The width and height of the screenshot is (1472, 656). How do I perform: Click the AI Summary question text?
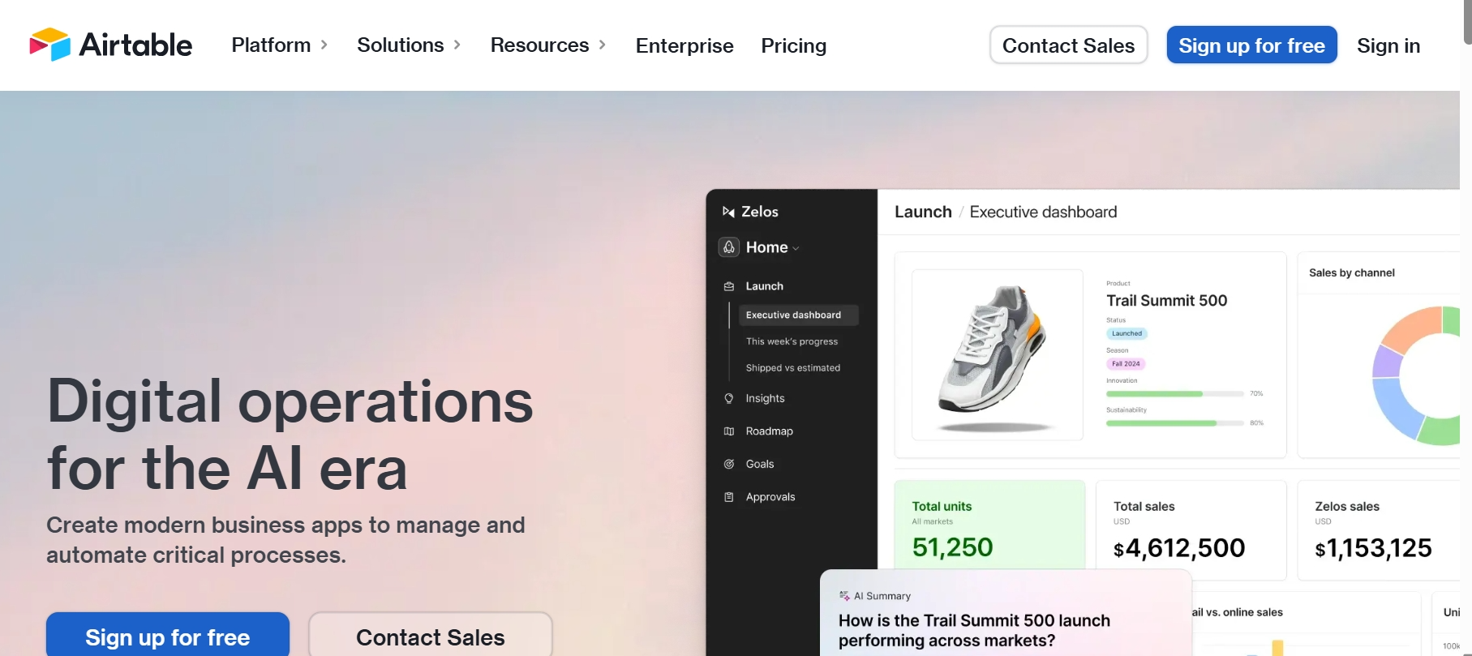coord(974,630)
